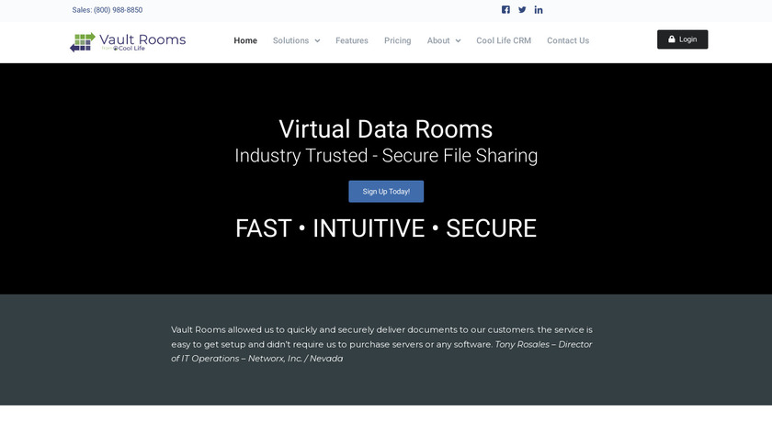Call the Sales phone number link

(x=108, y=10)
